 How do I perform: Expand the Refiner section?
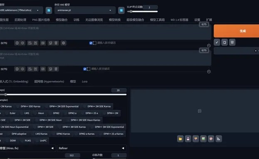(91, 148)
